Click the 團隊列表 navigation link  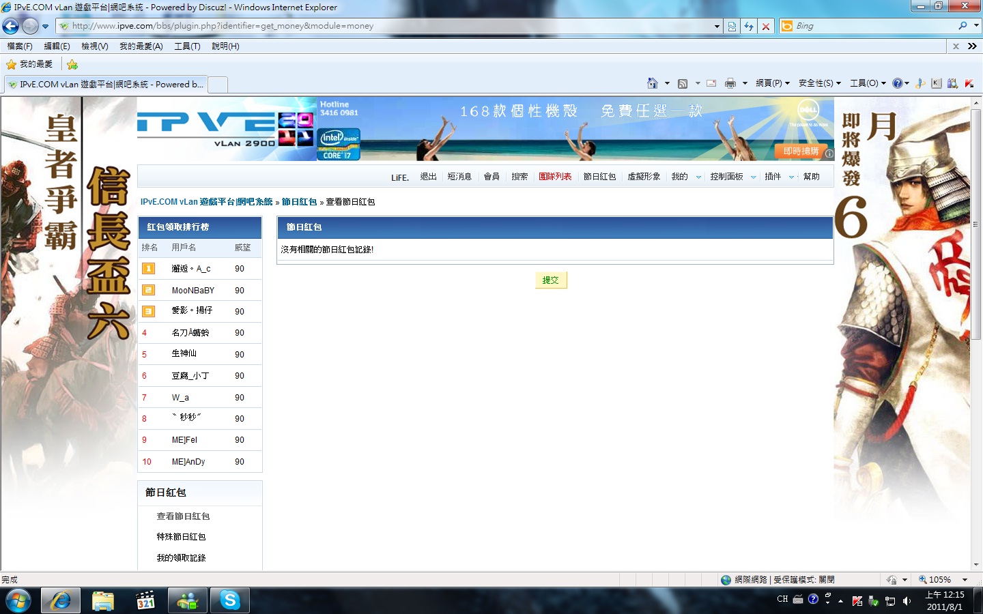[554, 177]
